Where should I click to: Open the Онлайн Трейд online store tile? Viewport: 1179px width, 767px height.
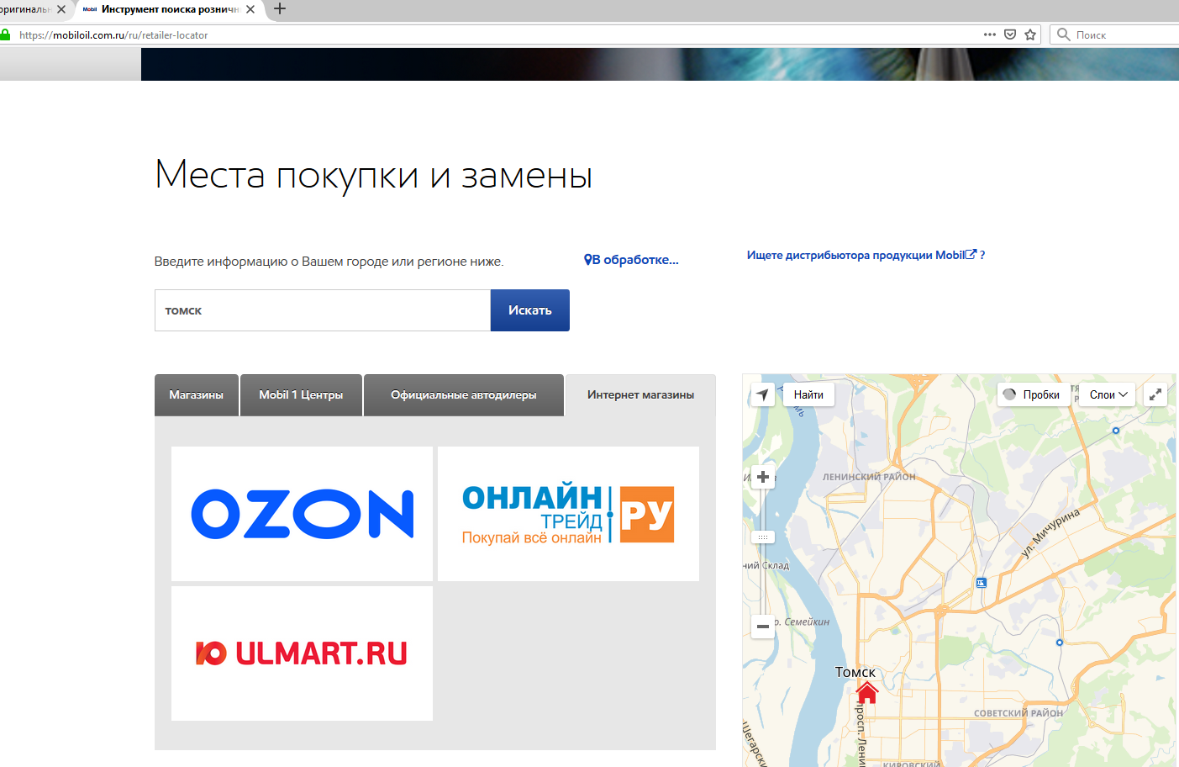(568, 514)
